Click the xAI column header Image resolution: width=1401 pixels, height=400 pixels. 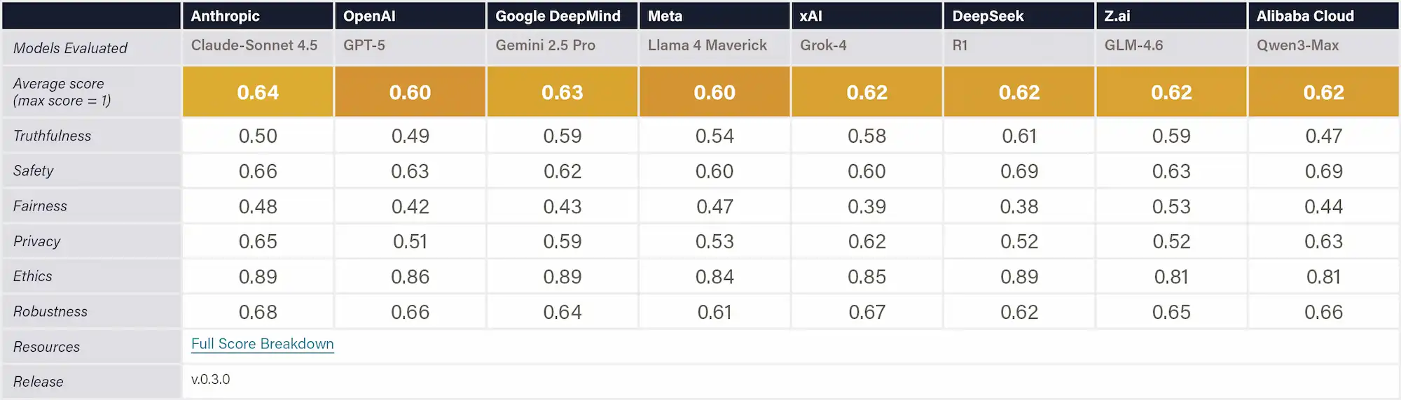pos(810,16)
